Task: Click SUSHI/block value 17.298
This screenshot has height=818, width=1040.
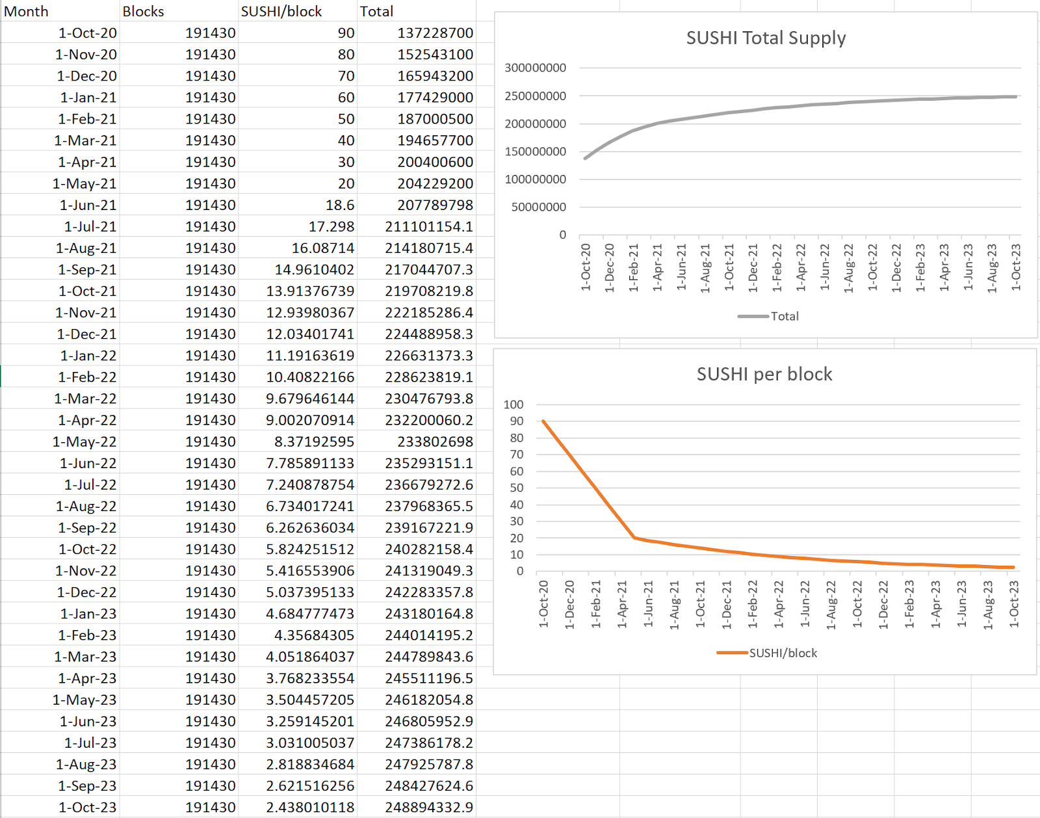Action: [x=298, y=226]
